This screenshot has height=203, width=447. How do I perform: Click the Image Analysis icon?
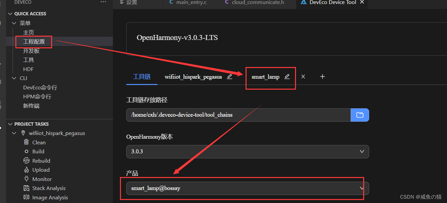pyautogui.click(x=26, y=197)
